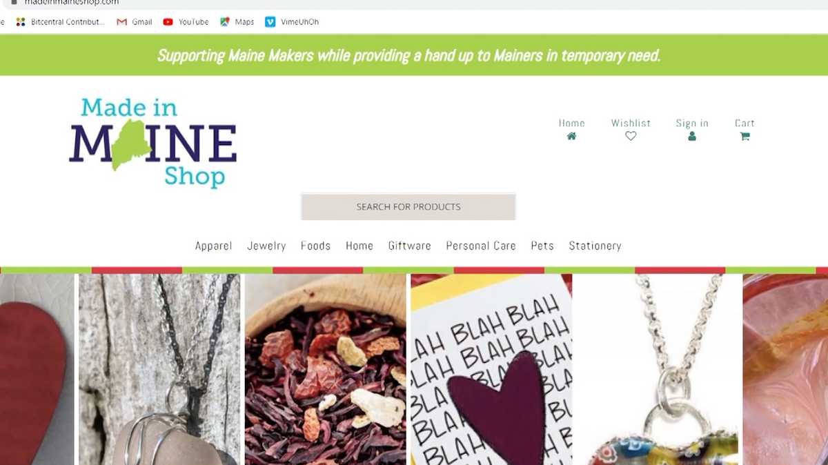The height and width of the screenshot is (465, 828).
Task: Select the Jewelry category
Action: [266, 246]
